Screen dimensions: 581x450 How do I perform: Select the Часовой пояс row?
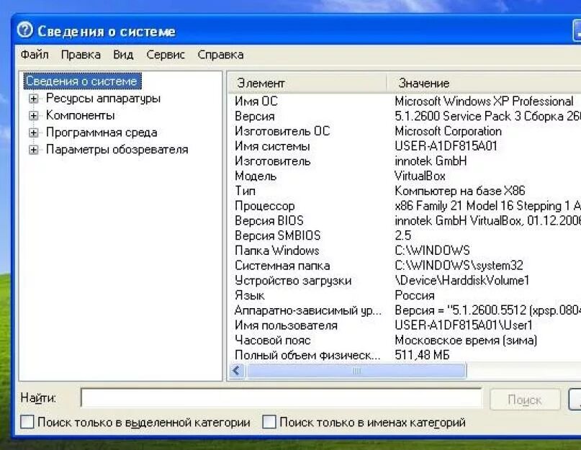click(x=405, y=341)
